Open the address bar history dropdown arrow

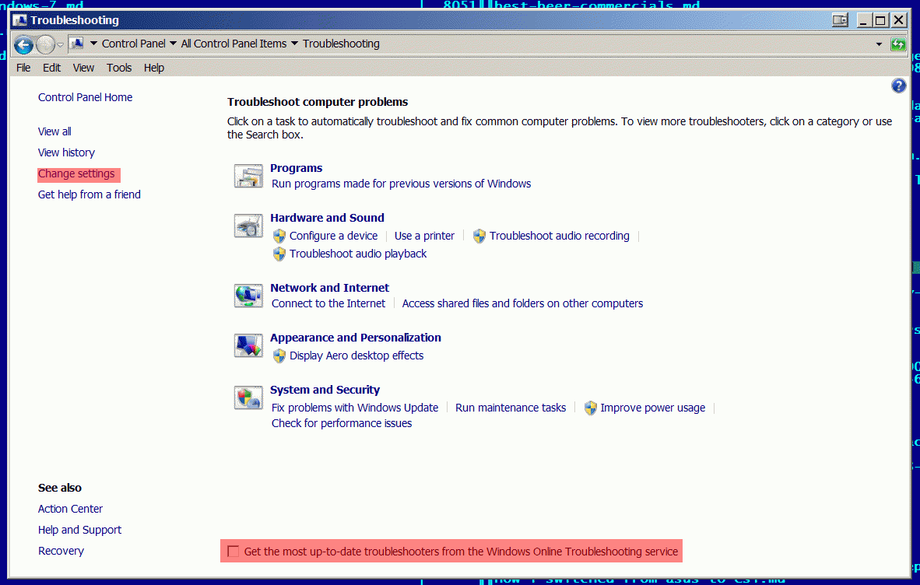click(879, 44)
